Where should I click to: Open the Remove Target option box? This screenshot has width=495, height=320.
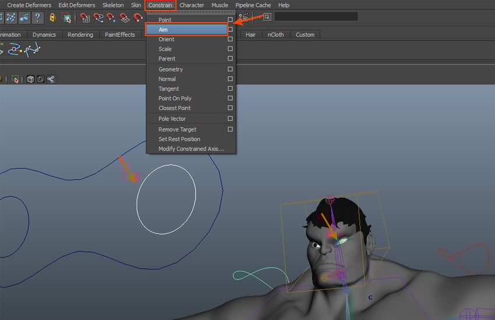[230, 129]
